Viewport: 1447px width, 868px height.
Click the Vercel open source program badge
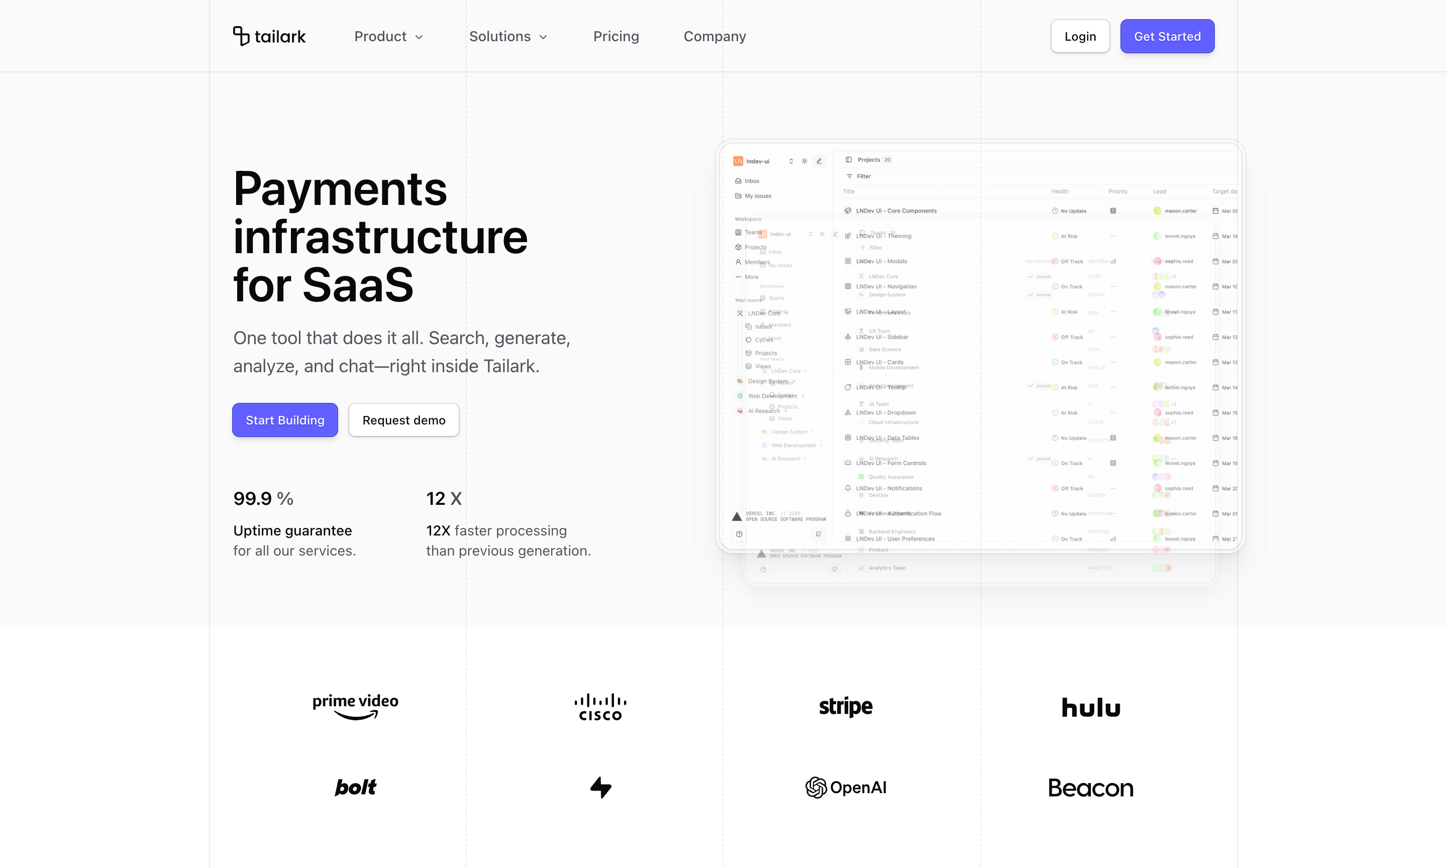point(779,516)
